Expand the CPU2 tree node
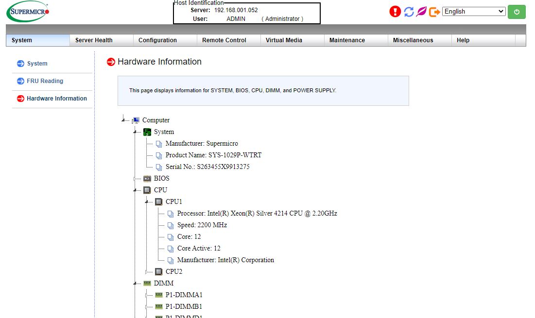The height and width of the screenshot is (318, 535). pos(146,272)
